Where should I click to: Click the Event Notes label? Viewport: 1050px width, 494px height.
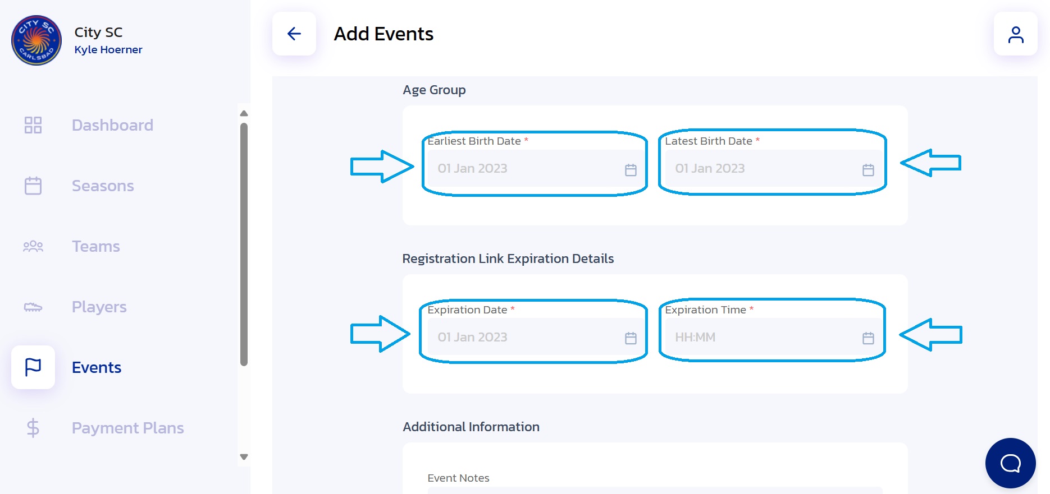pyautogui.click(x=458, y=478)
